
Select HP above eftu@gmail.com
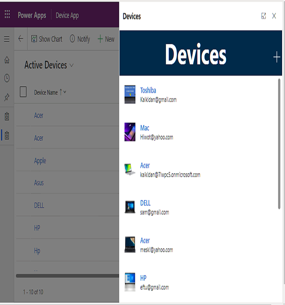143,278
